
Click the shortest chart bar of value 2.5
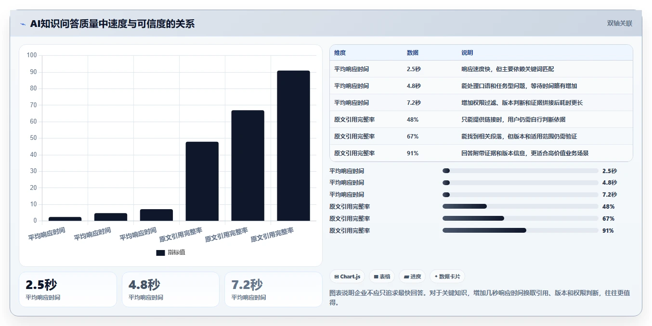65,219
